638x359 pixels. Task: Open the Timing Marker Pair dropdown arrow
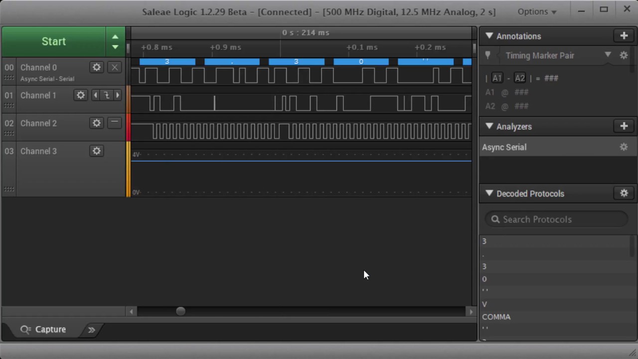pos(608,55)
